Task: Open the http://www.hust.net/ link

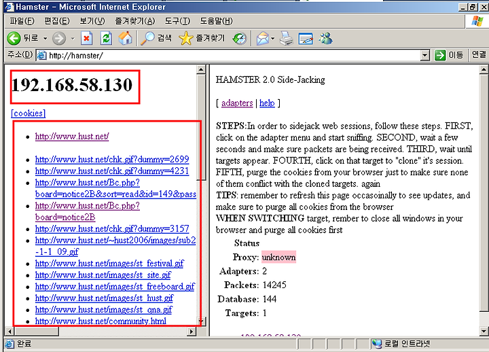Action: 72,137
